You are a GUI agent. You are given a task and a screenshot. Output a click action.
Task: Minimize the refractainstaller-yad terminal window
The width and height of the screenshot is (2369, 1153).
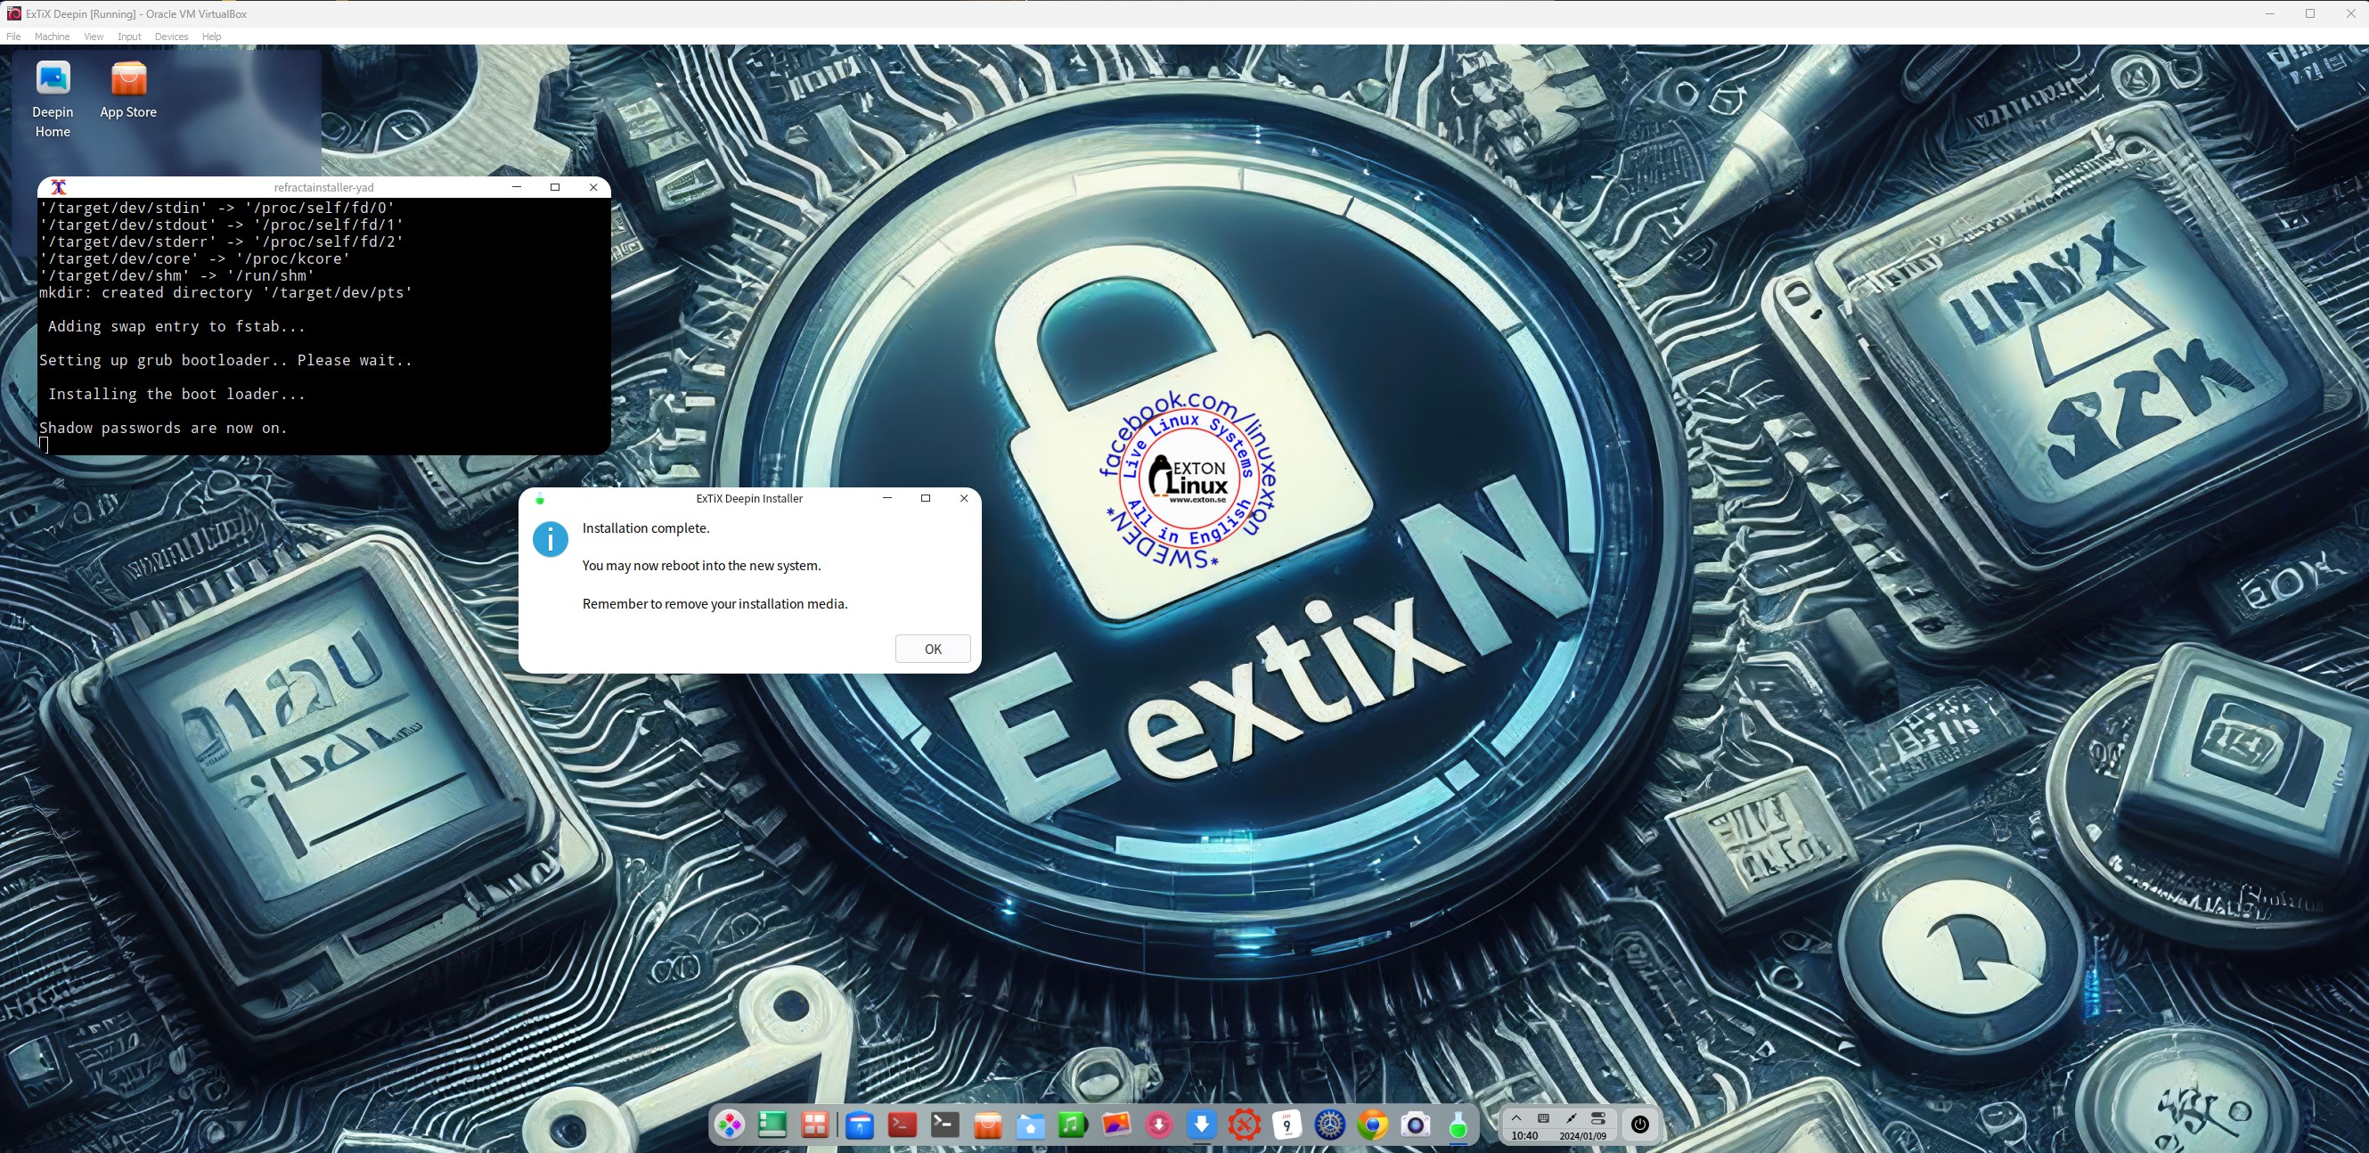click(517, 188)
